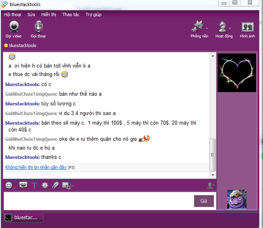Click the message 'tùy số lượng c'
This screenshot has height=228, width=263.
(58, 104)
